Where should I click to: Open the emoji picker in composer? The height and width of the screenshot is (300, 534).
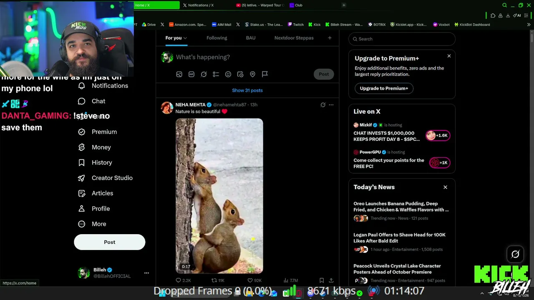pos(228,74)
